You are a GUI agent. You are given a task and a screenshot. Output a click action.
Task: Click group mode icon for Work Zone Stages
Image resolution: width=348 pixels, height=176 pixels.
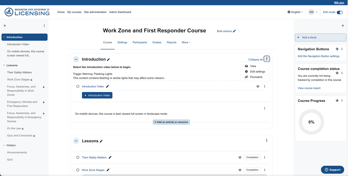point(240,170)
